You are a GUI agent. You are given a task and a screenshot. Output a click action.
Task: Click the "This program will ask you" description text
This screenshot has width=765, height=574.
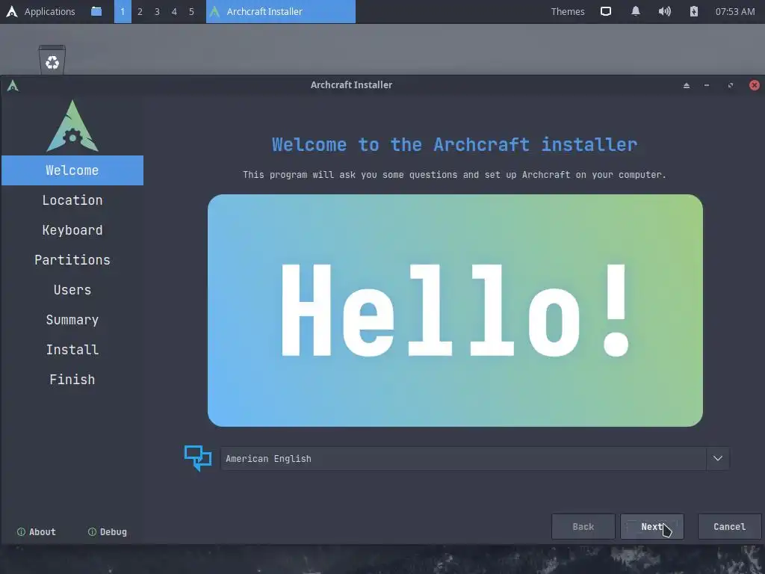(x=454, y=175)
